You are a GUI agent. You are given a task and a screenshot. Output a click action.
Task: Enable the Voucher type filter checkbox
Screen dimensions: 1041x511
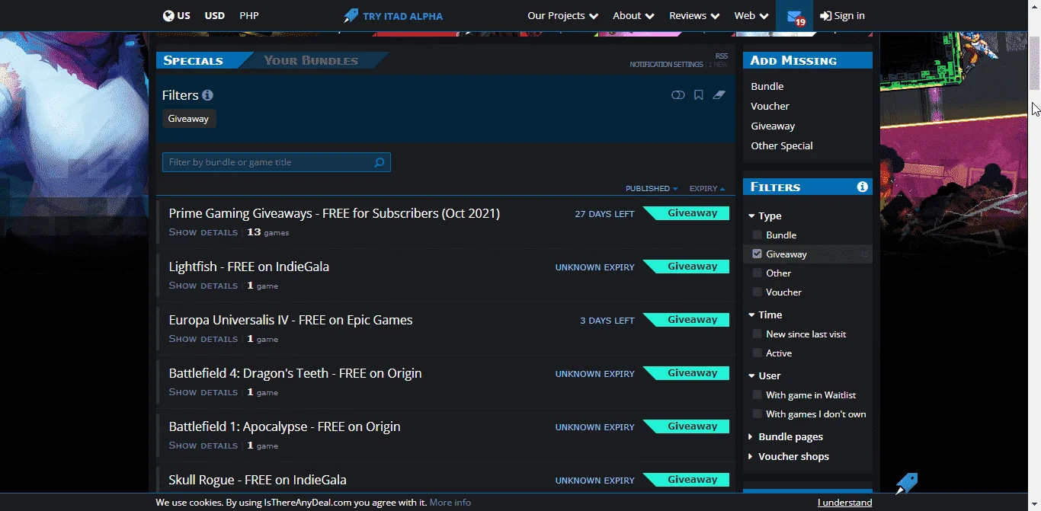pyautogui.click(x=757, y=292)
